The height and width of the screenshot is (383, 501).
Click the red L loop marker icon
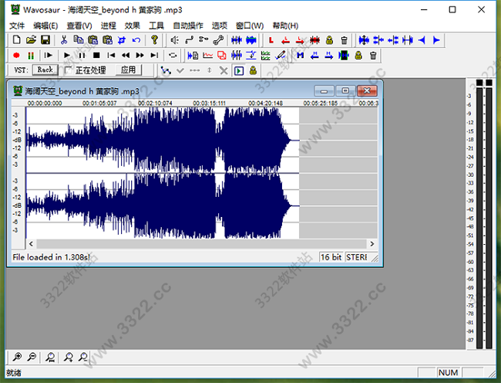[271, 40]
